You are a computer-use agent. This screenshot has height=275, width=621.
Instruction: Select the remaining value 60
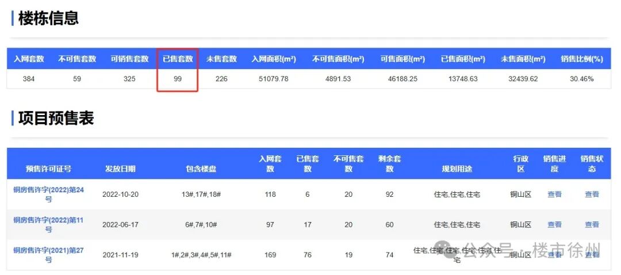(390, 225)
